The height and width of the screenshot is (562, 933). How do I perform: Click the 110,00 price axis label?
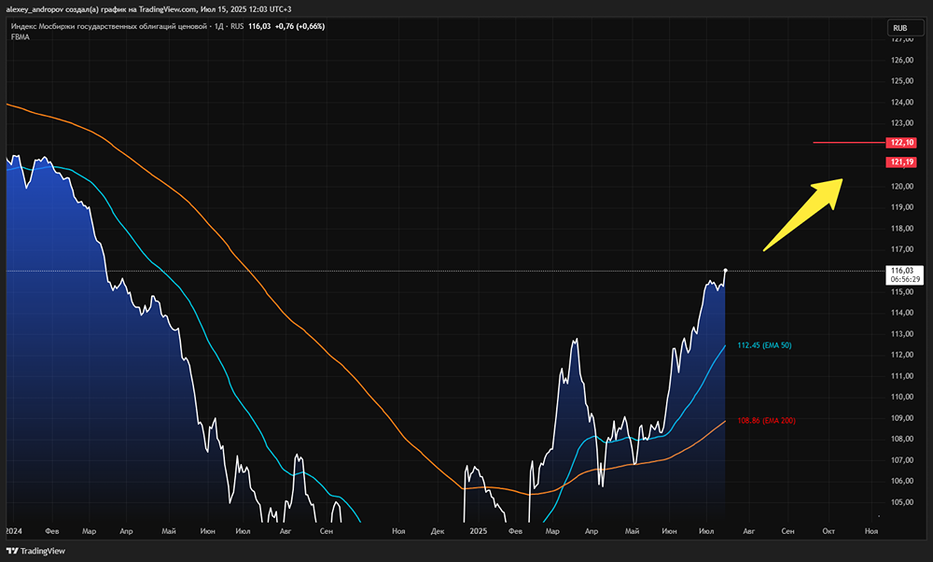tap(902, 397)
